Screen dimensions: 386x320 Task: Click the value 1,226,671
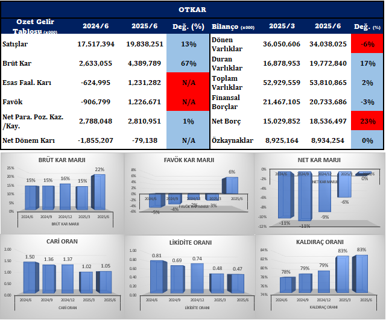tap(144, 102)
